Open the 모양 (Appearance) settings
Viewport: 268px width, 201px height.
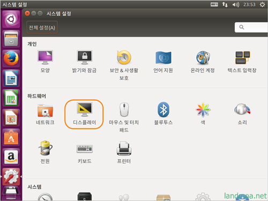click(x=45, y=61)
